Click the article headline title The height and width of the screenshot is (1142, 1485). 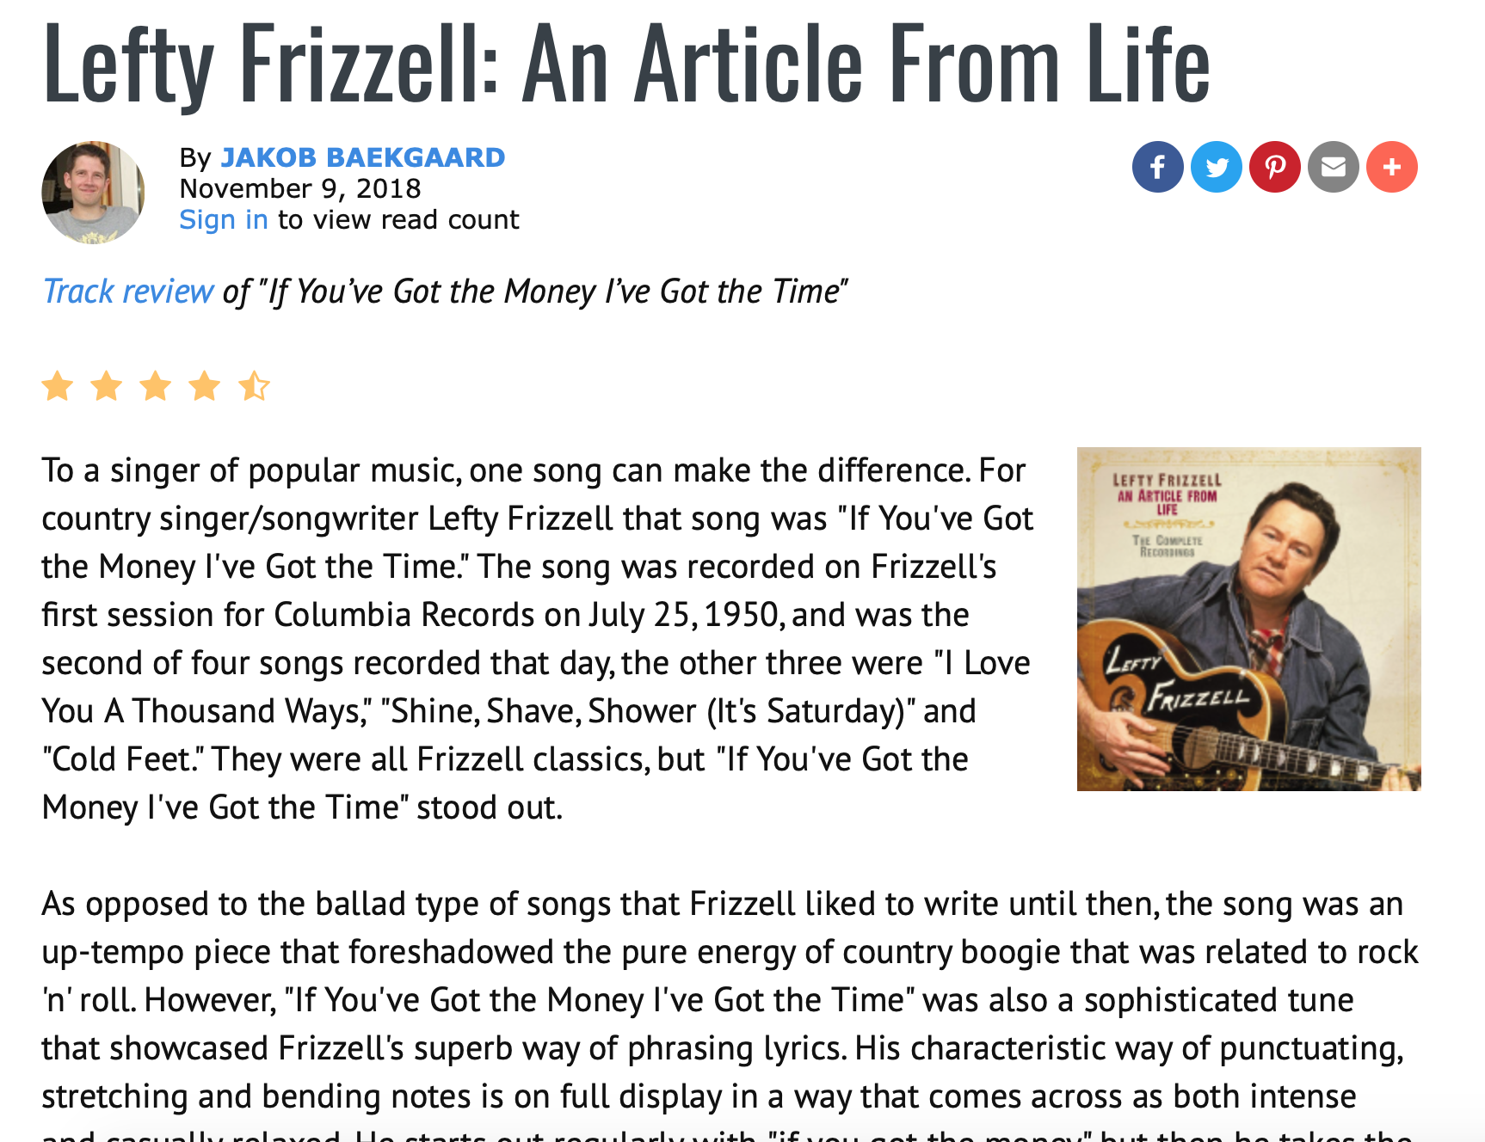(626, 63)
